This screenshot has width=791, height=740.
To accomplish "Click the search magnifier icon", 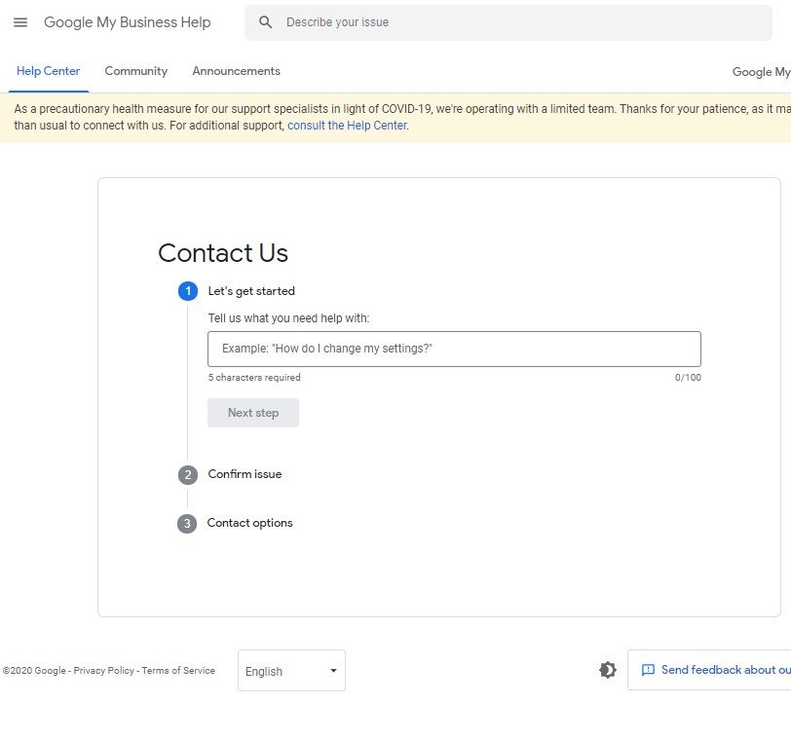I will point(265,22).
